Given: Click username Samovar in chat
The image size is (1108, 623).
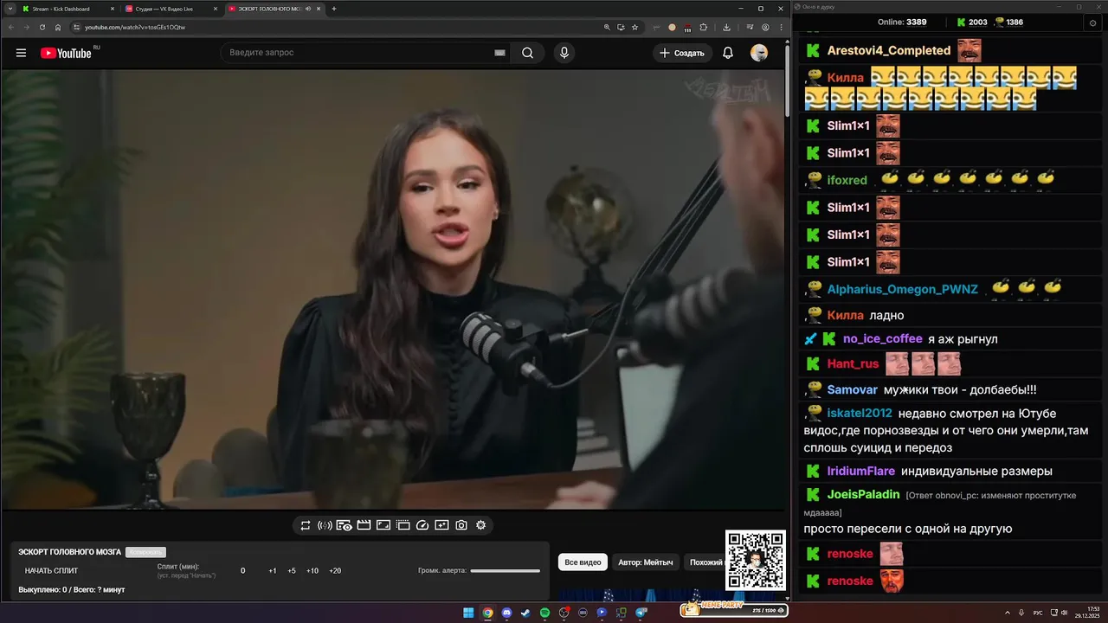Looking at the screenshot, I should click(853, 390).
